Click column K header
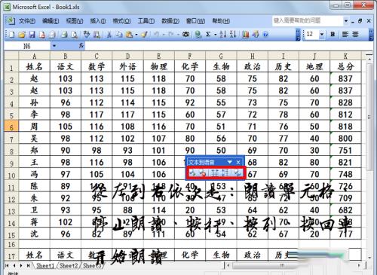This screenshot has height=275, width=377. pyautogui.click(x=345, y=56)
